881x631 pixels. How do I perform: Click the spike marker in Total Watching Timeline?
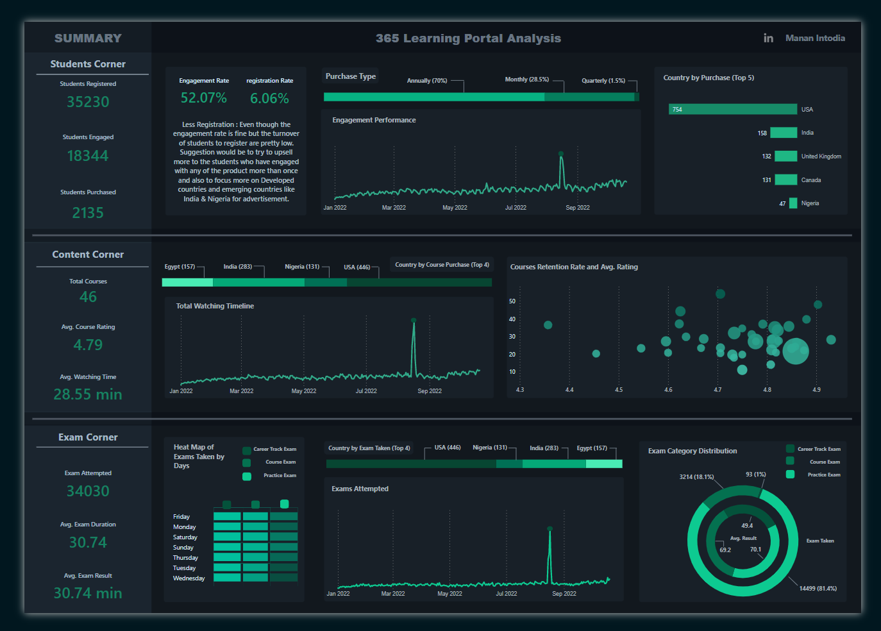pyautogui.click(x=414, y=320)
